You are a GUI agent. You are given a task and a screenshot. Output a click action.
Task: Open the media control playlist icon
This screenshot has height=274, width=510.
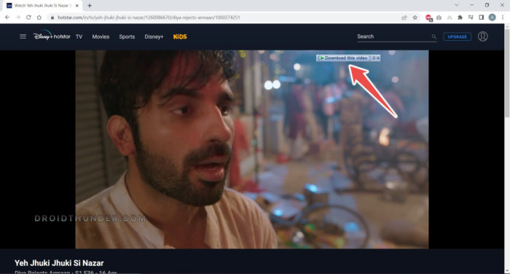click(x=471, y=17)
